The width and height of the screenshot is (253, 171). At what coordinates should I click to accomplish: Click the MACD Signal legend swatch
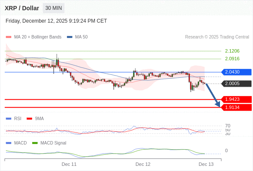[x=35, y=143]
